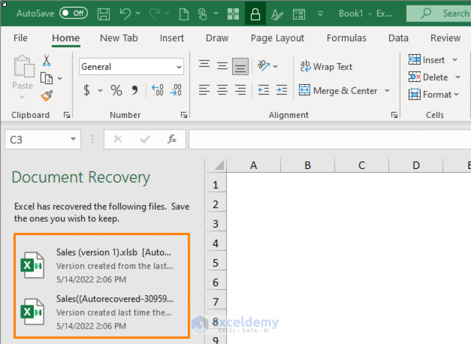The height and width of the screenshot is (344, 471).
Task: Click the Undo arrow icon
Action: click(x=125, y=14)
